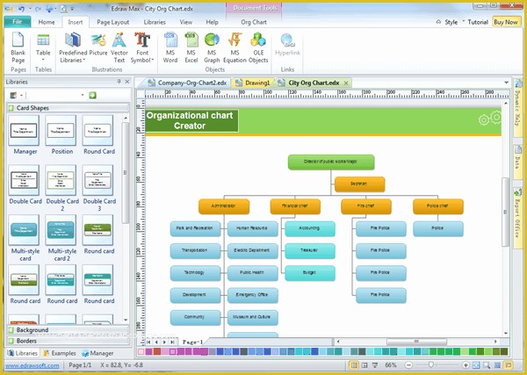Open the File tab
527x375 pixels.
click(18, 22)
